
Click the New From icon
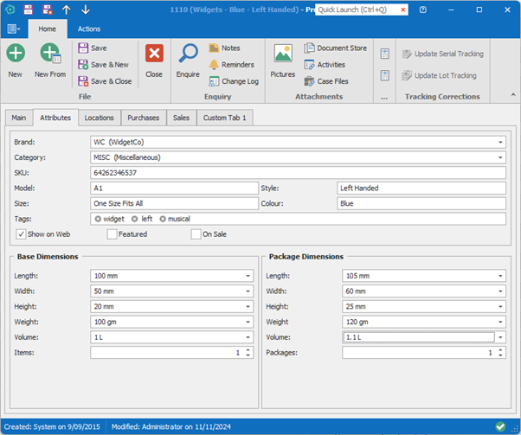pyautogui.click(x=50, y=54)
